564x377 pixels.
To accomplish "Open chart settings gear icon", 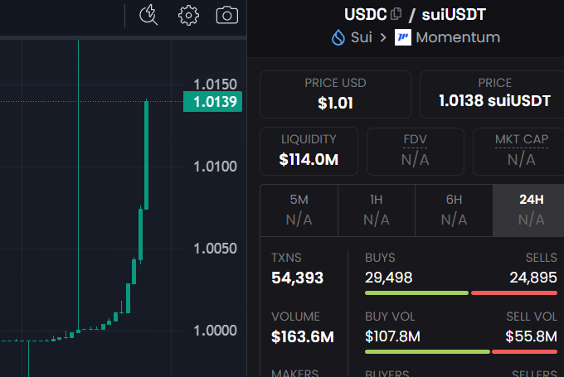I will click(188, 16).
